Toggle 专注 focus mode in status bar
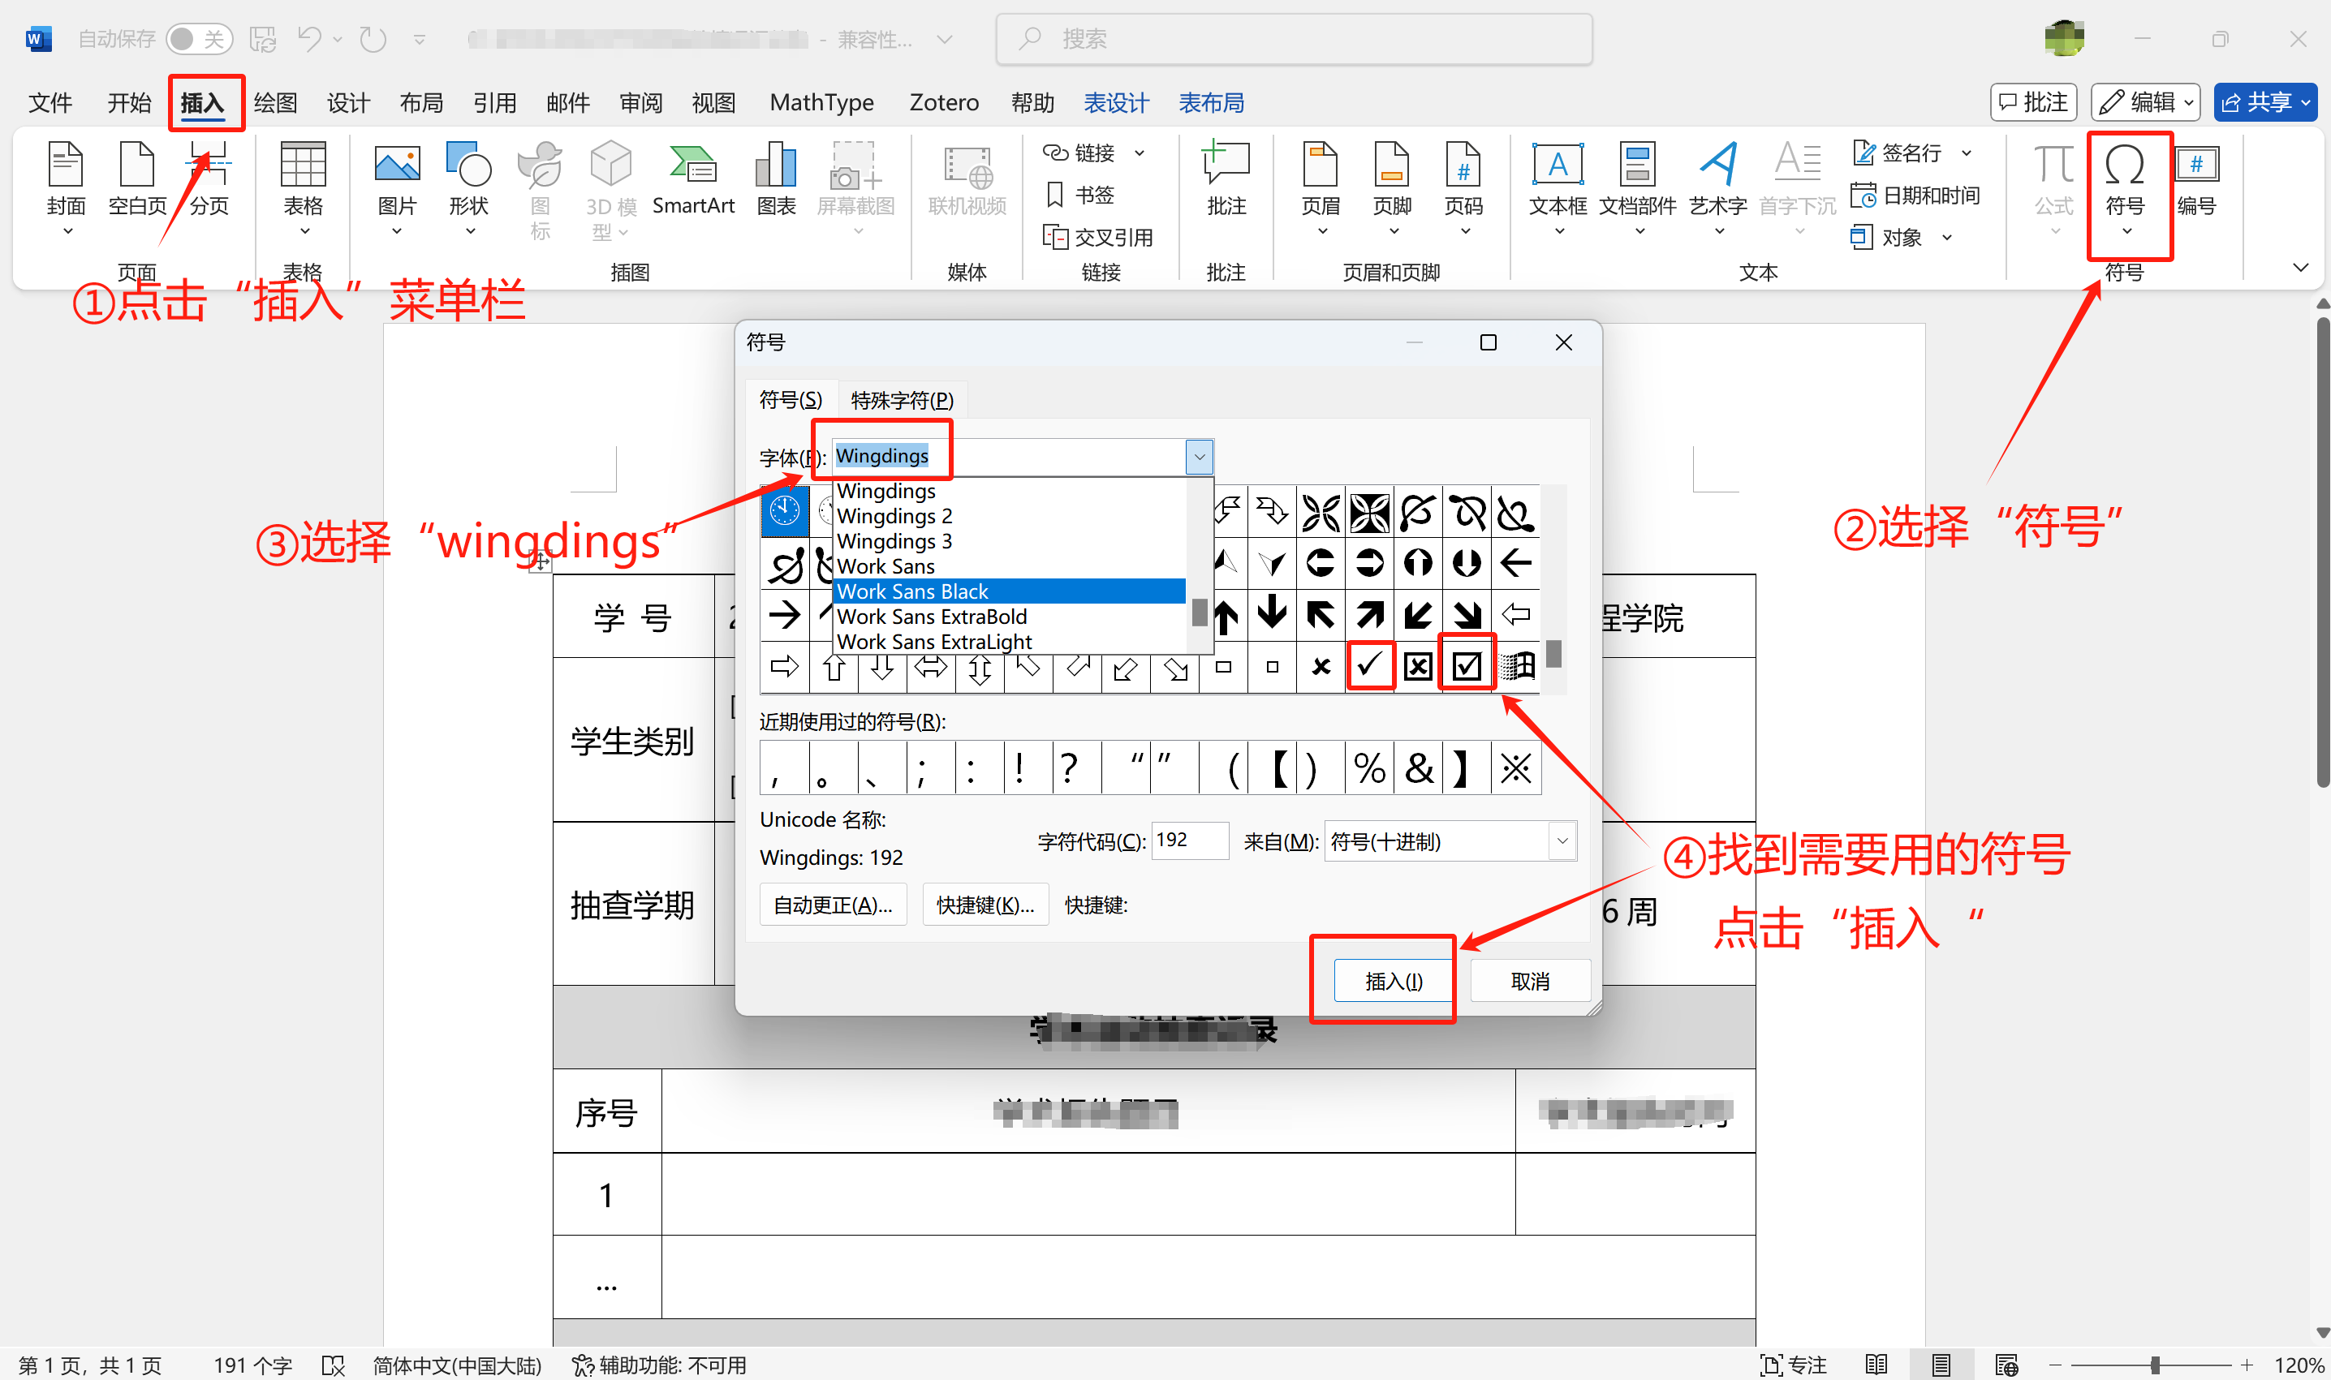 (x=1795, y=1365)
